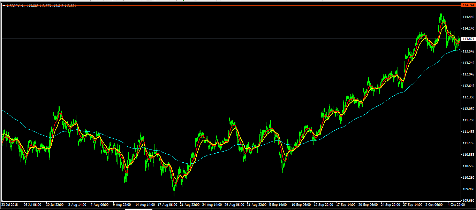
Task: Select the current bid 113.871 price tag on axis
Action: [468, 39]
